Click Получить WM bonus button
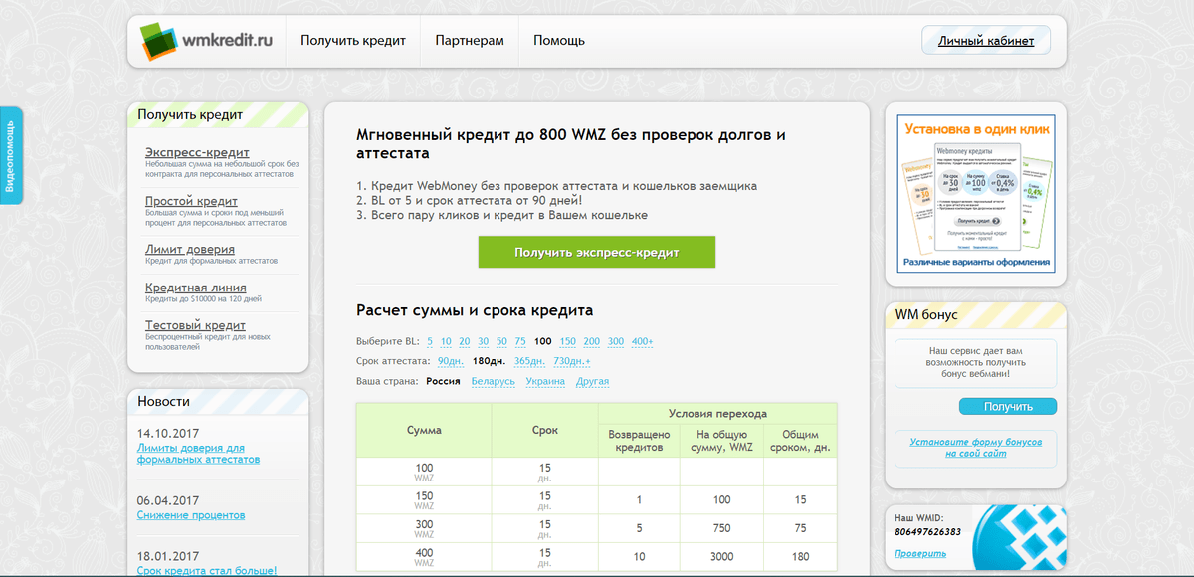 [1008, 406]
